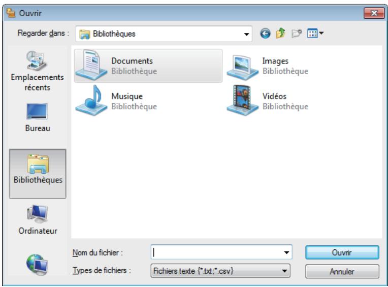Viewport: 388px width, 287px height.
Task: Click the Ouvrir dialog title icon
Action: (11, 13)
